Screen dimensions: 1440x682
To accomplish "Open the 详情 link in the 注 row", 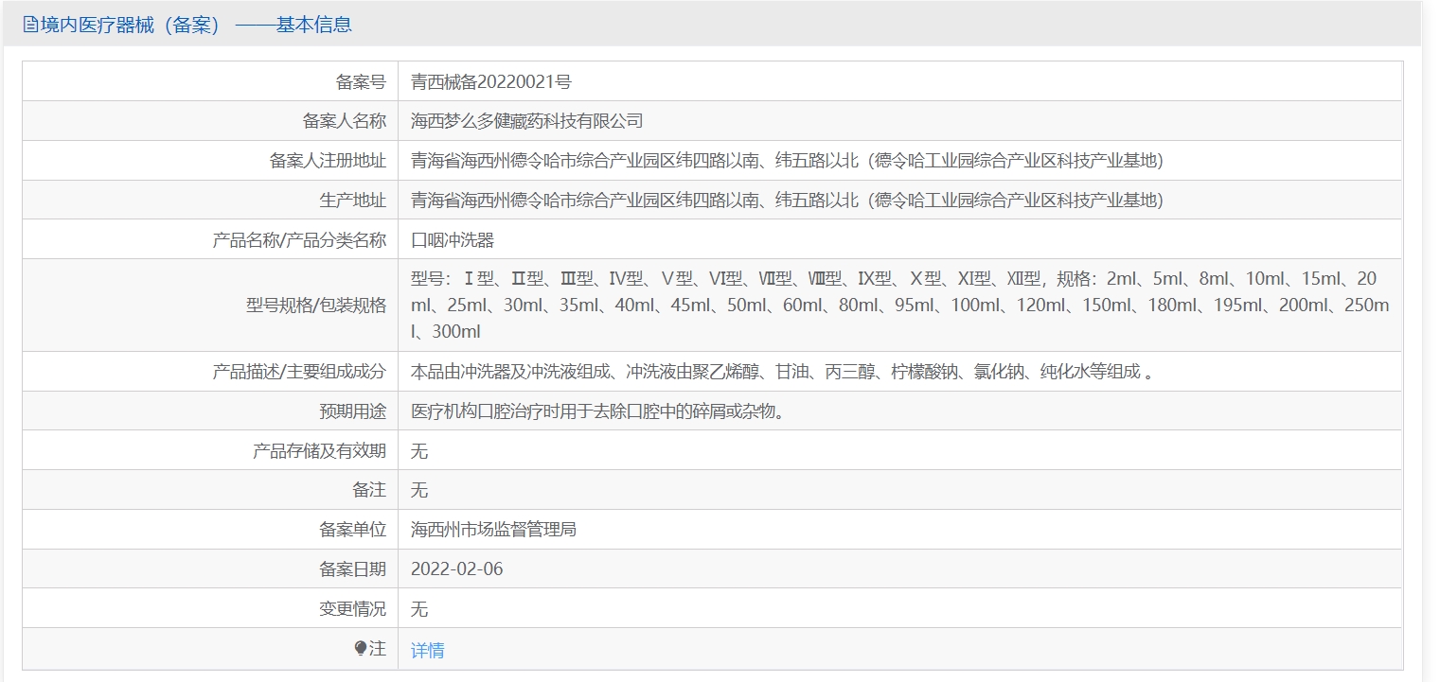I will click(x=427, y=650).
